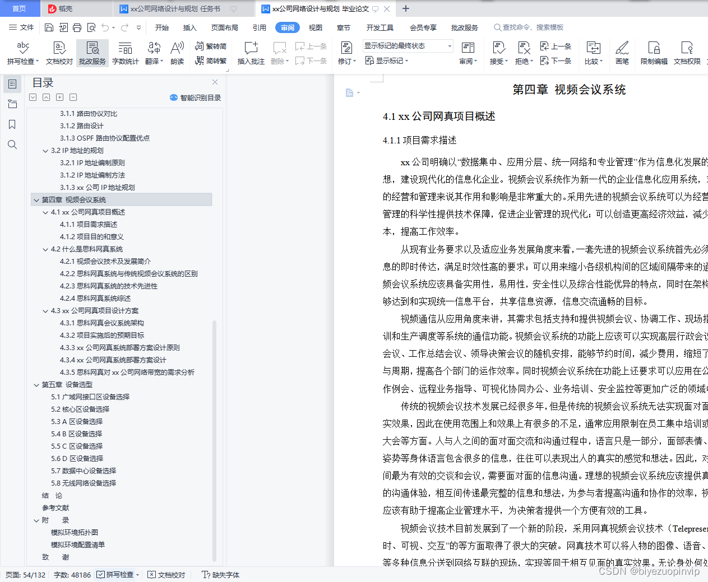Open Print Preview icon in quick access toolbar
The height and width of the screenshot is (582, 708).
tap(91, 27)
